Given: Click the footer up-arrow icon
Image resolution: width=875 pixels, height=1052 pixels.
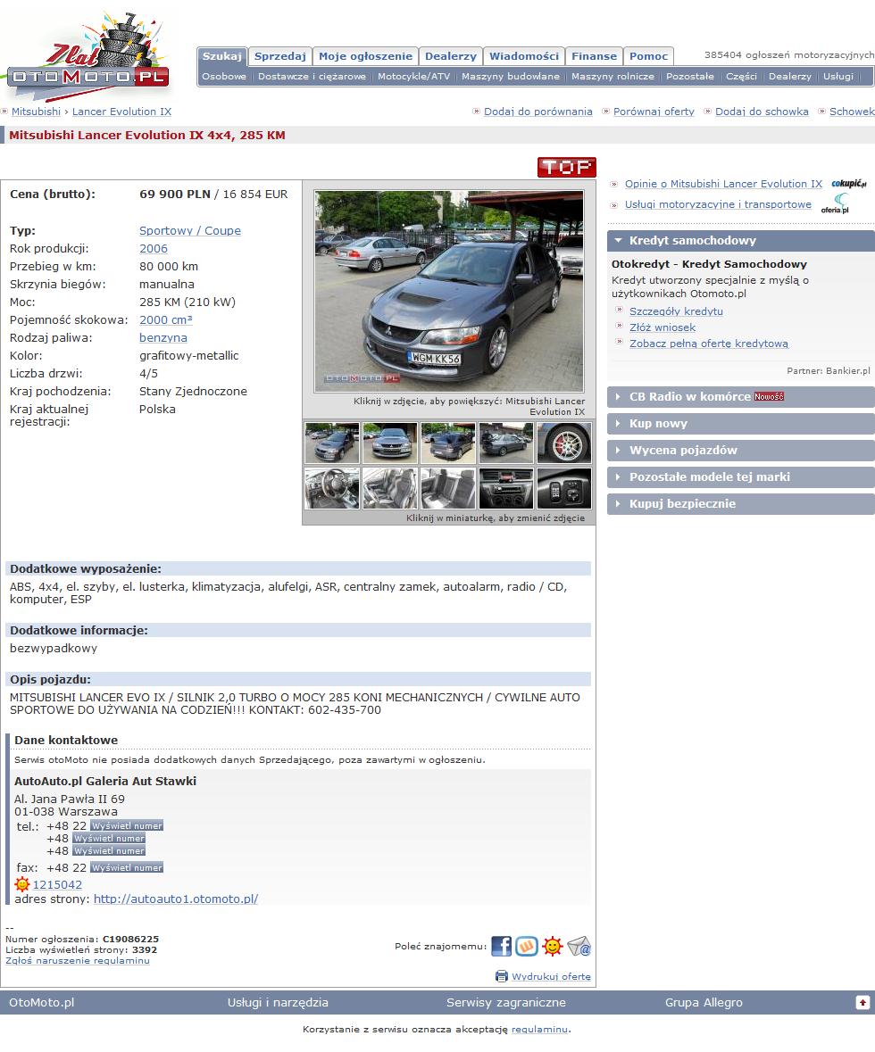Looking at the screenshot, I should (x=862, y=1002).
